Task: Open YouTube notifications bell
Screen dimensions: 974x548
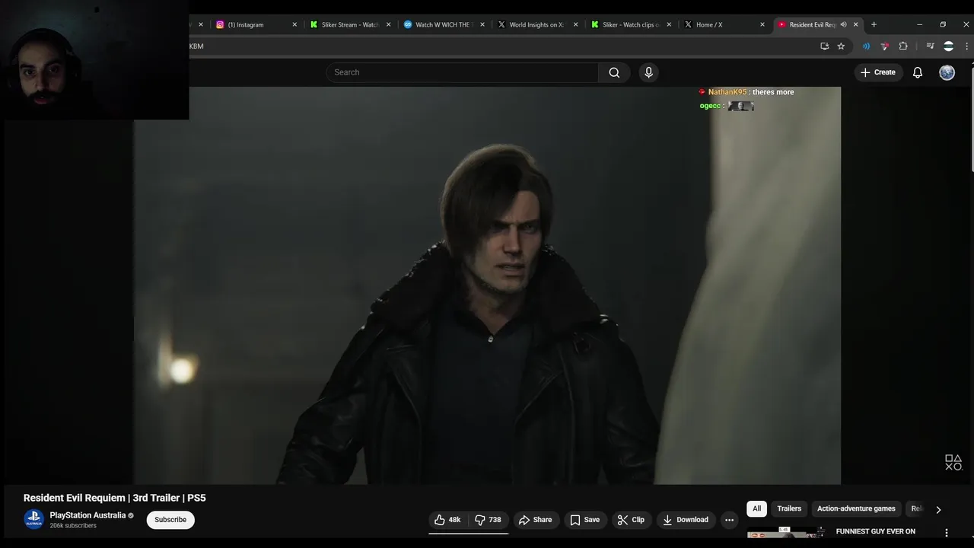Action: 918,72
